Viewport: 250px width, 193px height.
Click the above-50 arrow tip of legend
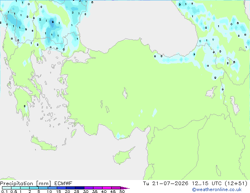pyautogui.click(x=125, y=188)
